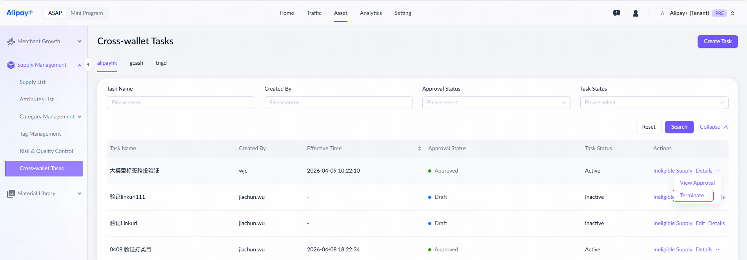
Task: Switch to the gcash tab
Action: click(136, 63)
